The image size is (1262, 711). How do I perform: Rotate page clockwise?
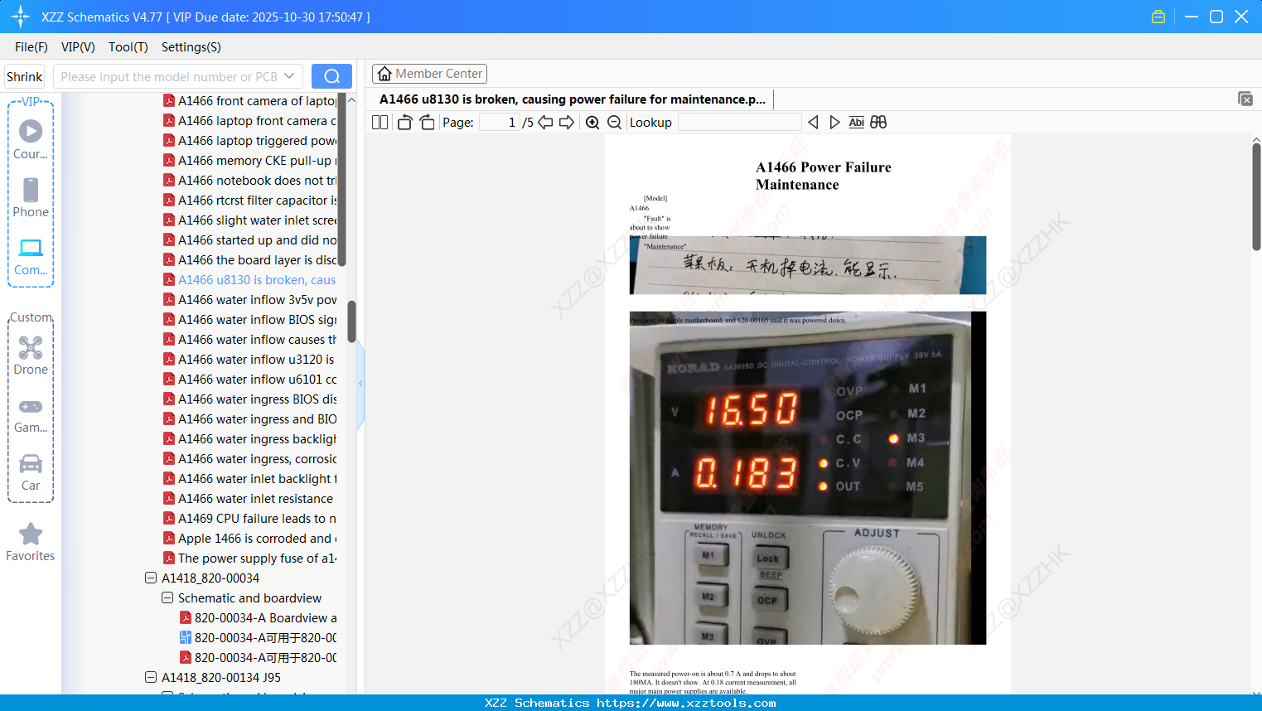[x=427, y=123]
